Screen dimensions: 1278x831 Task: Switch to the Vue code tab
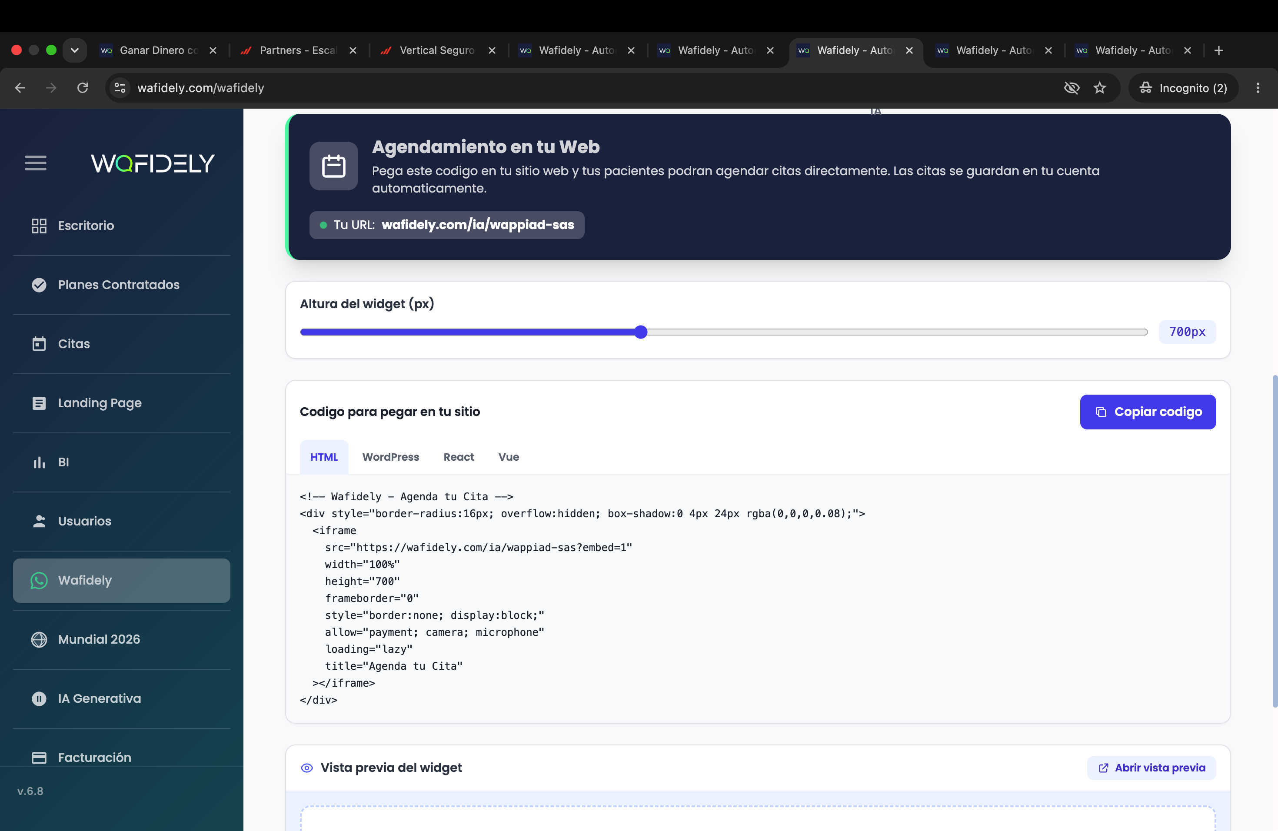click(x=509, y=457)
